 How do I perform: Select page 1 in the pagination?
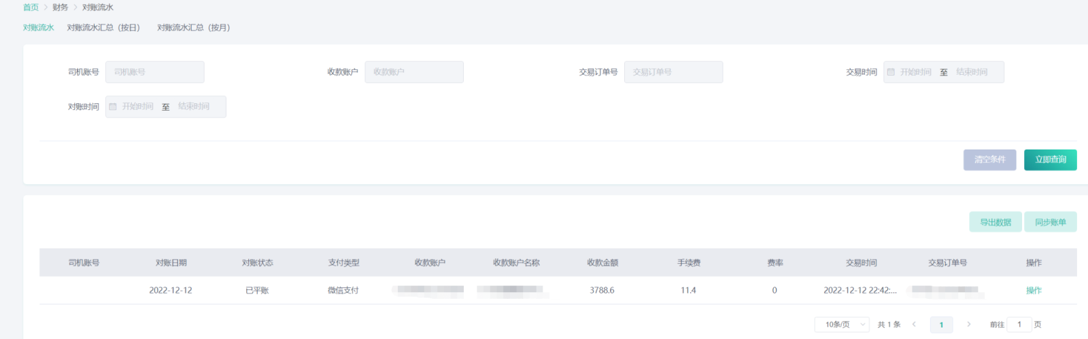click(941, 325)
